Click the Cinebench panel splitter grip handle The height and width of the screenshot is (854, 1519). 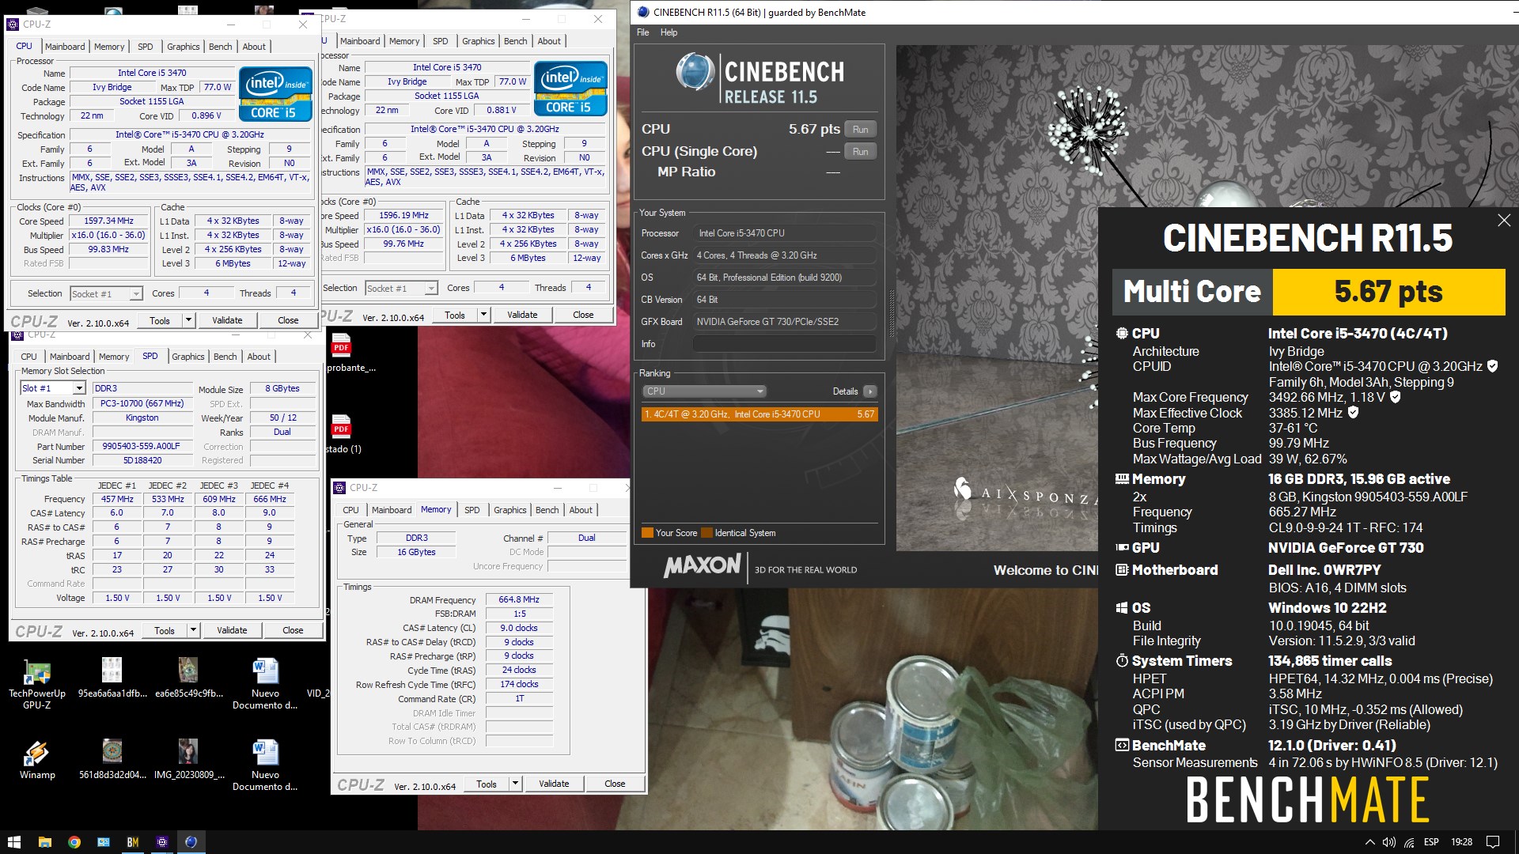pyautogui.click(x=891, y=314)
